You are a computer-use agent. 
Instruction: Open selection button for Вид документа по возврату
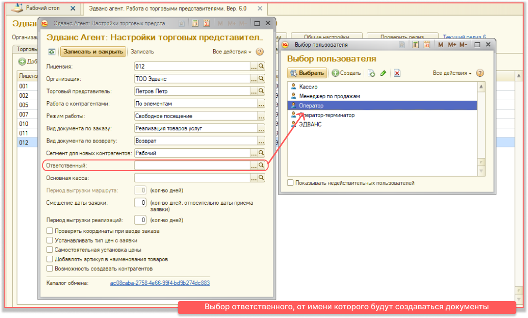click(261, 141)
